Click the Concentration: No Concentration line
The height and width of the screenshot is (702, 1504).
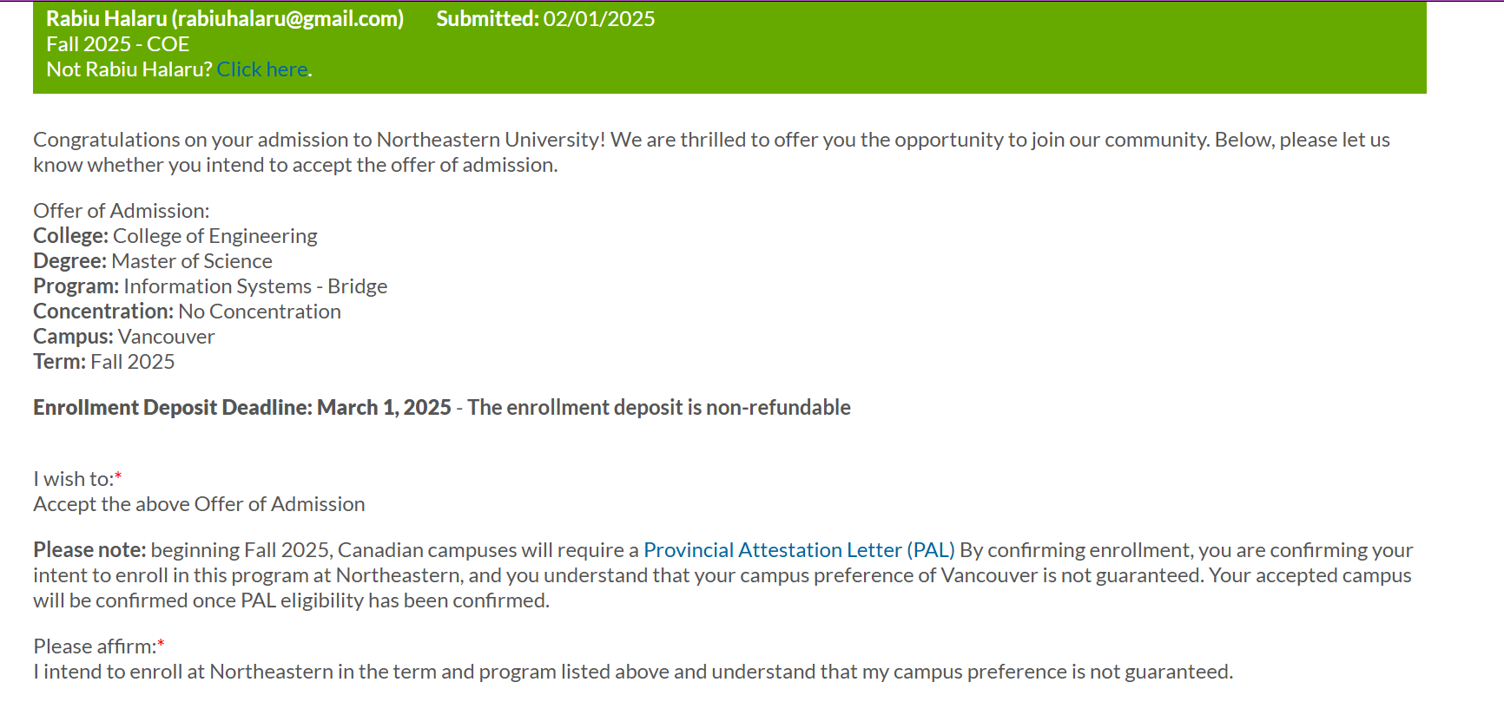point(187,312)
